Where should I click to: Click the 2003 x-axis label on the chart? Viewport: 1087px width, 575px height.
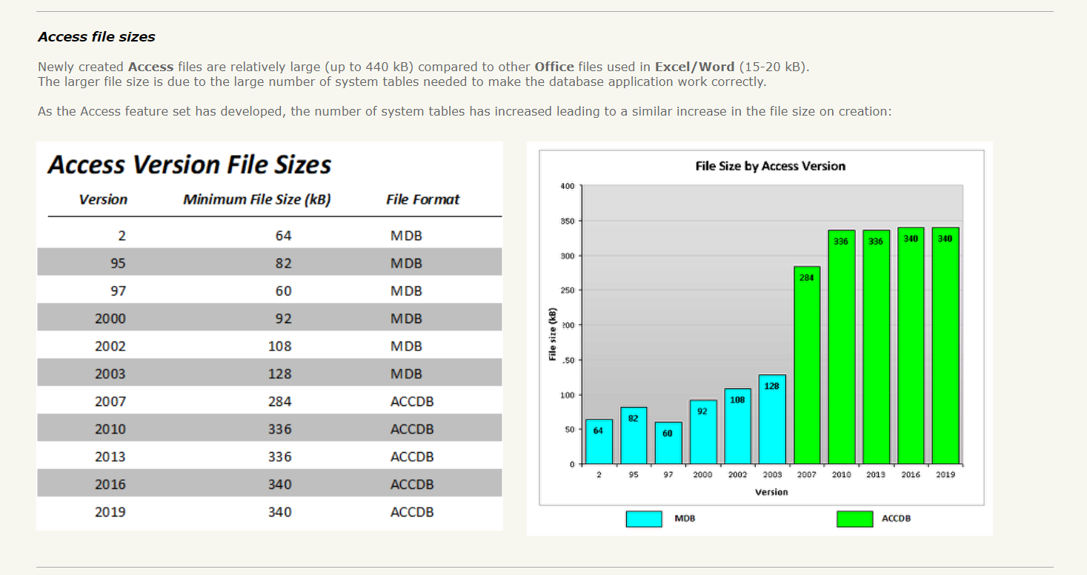772,475
